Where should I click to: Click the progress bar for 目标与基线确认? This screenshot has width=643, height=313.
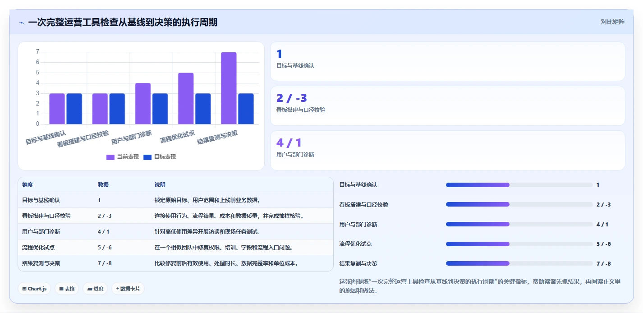(x=519, y=185)
